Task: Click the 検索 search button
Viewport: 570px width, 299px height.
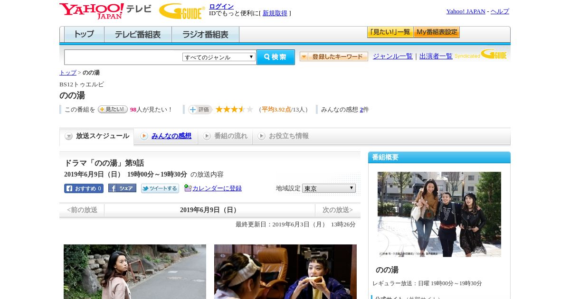Action: (275, 57)
